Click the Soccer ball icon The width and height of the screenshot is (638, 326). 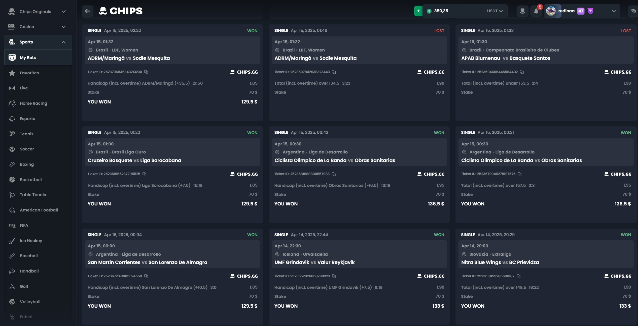click(x=12, y=149)
